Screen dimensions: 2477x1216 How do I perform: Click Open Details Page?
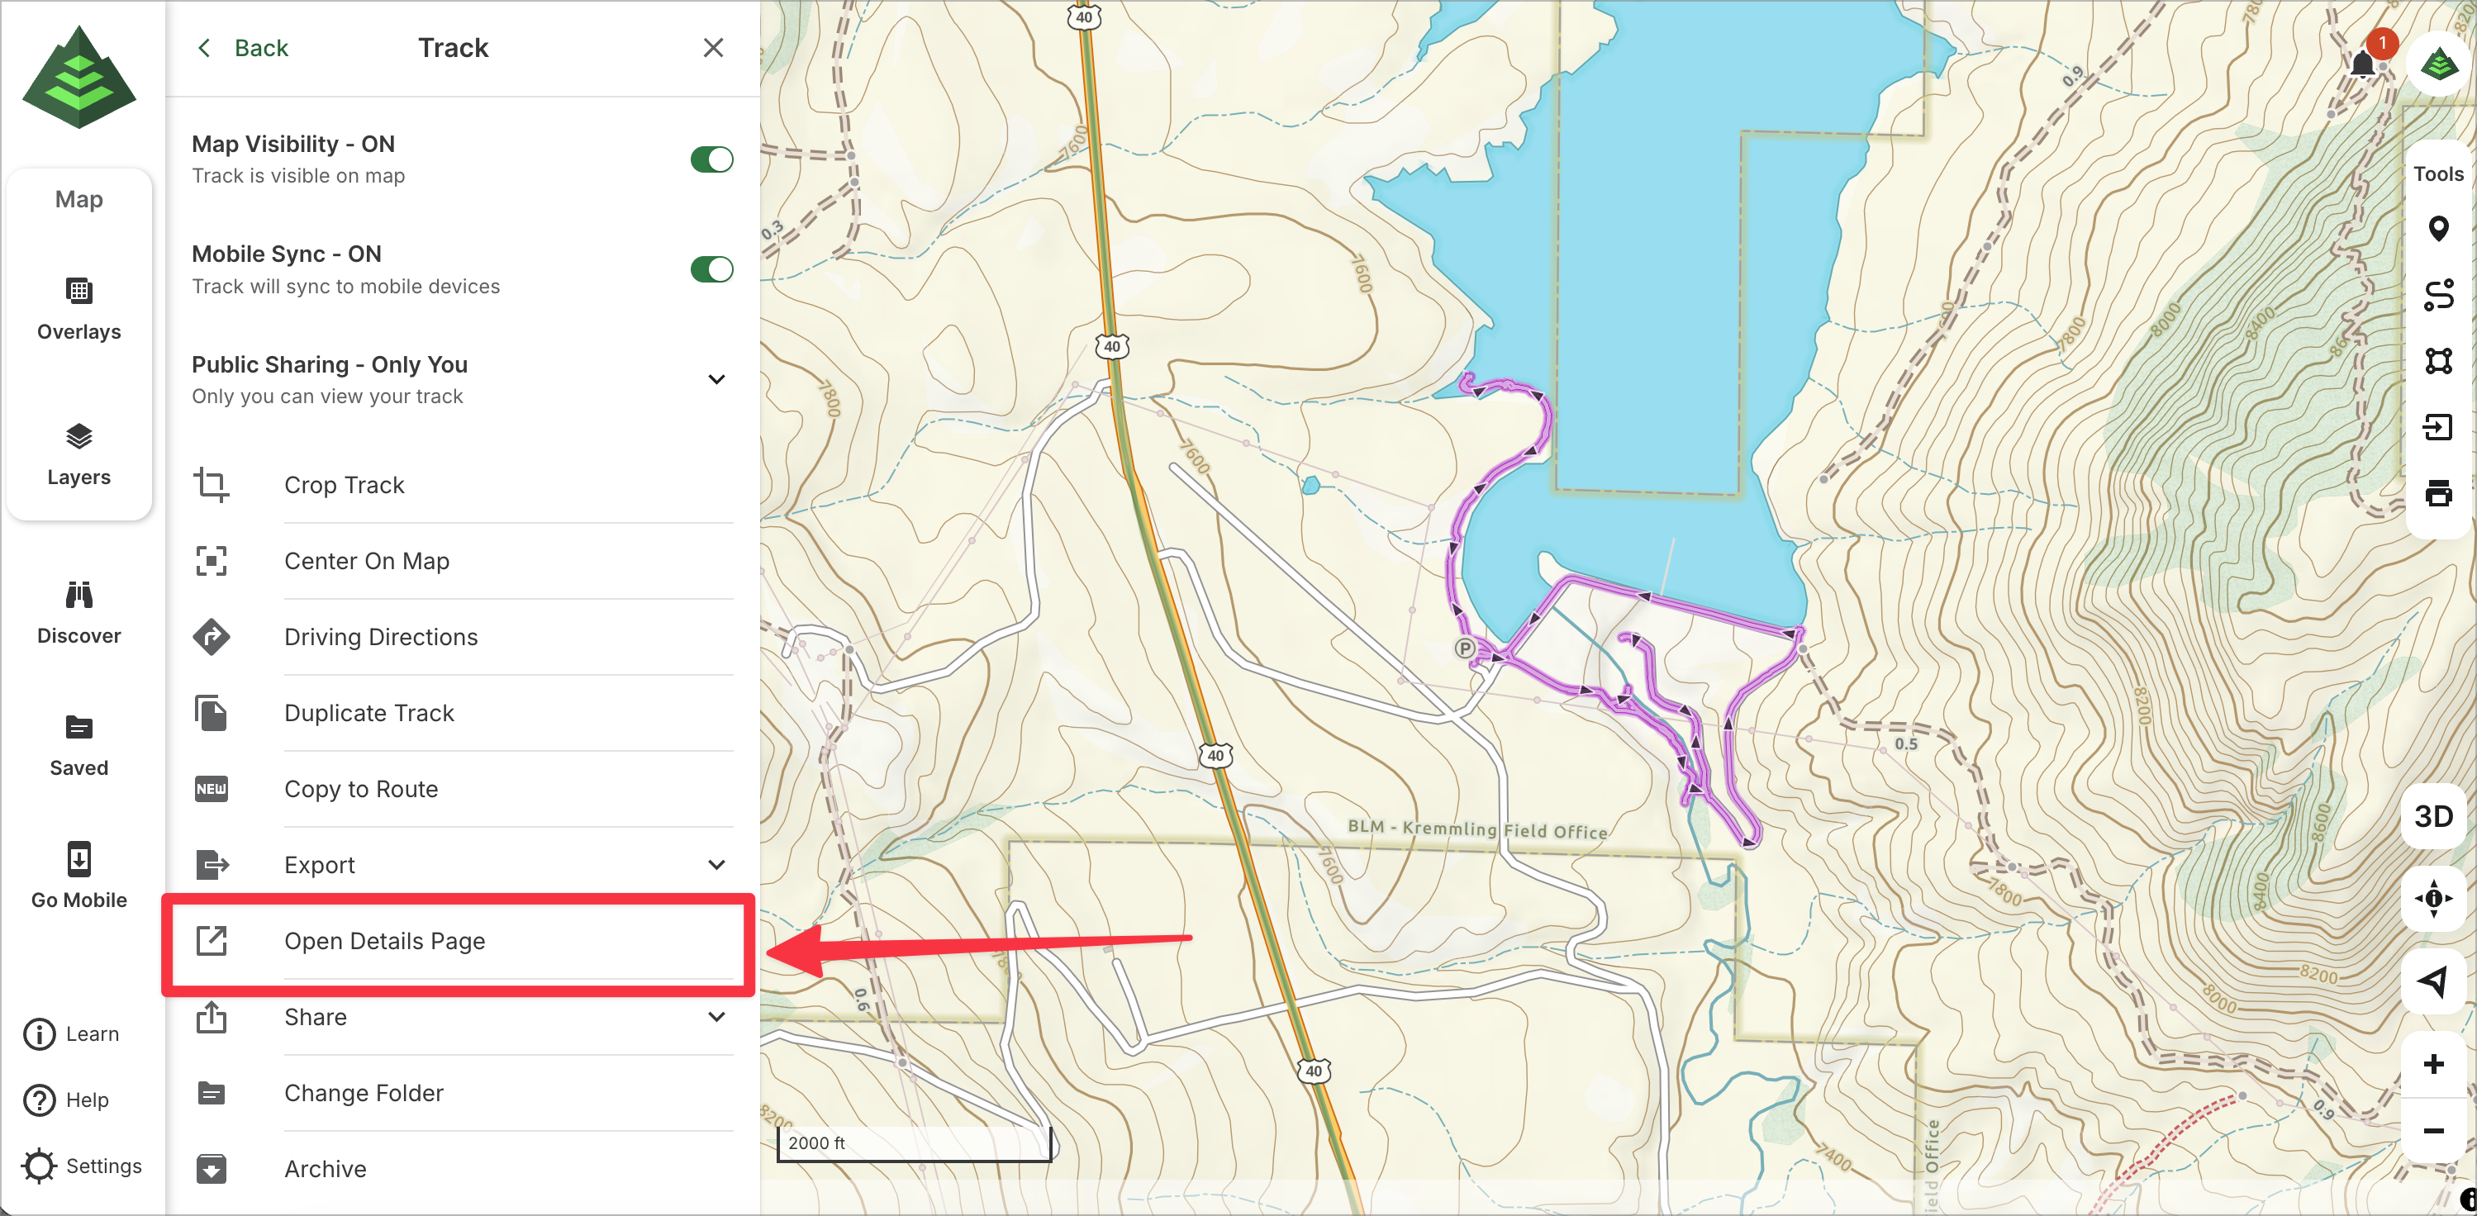(x=385, y=941)
